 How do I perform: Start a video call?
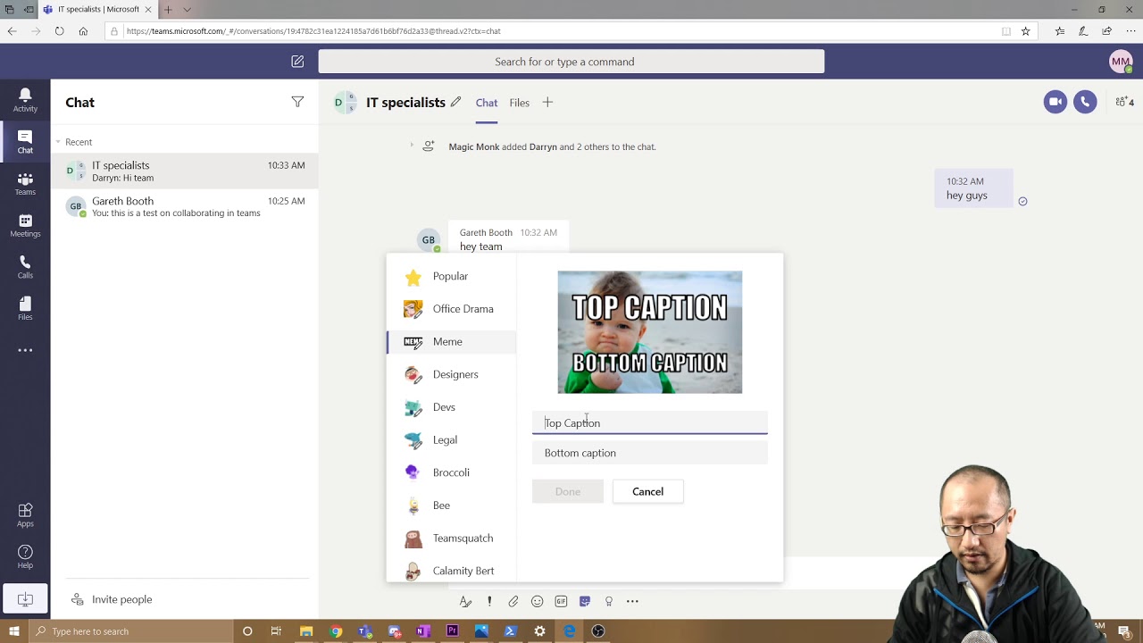(1055, 102)
